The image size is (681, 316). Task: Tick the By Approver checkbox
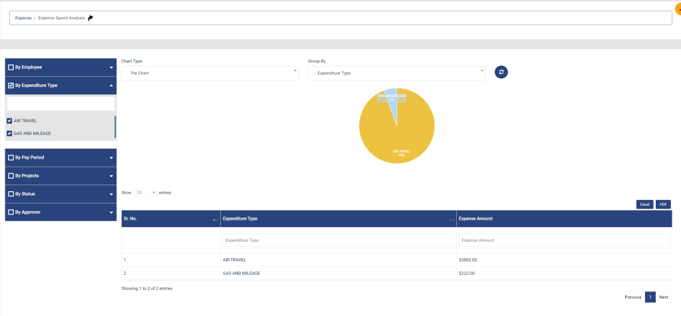11,212
